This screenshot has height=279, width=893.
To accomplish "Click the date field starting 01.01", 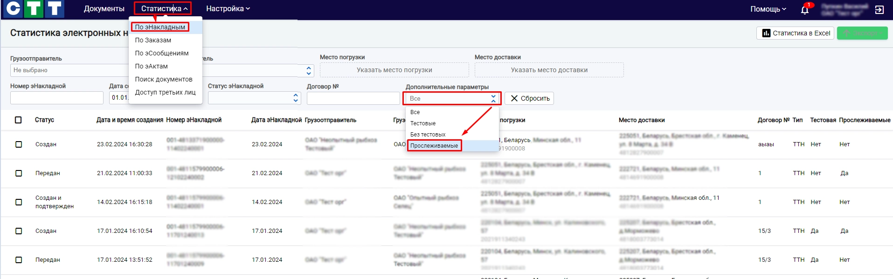I will coord(119,98).
